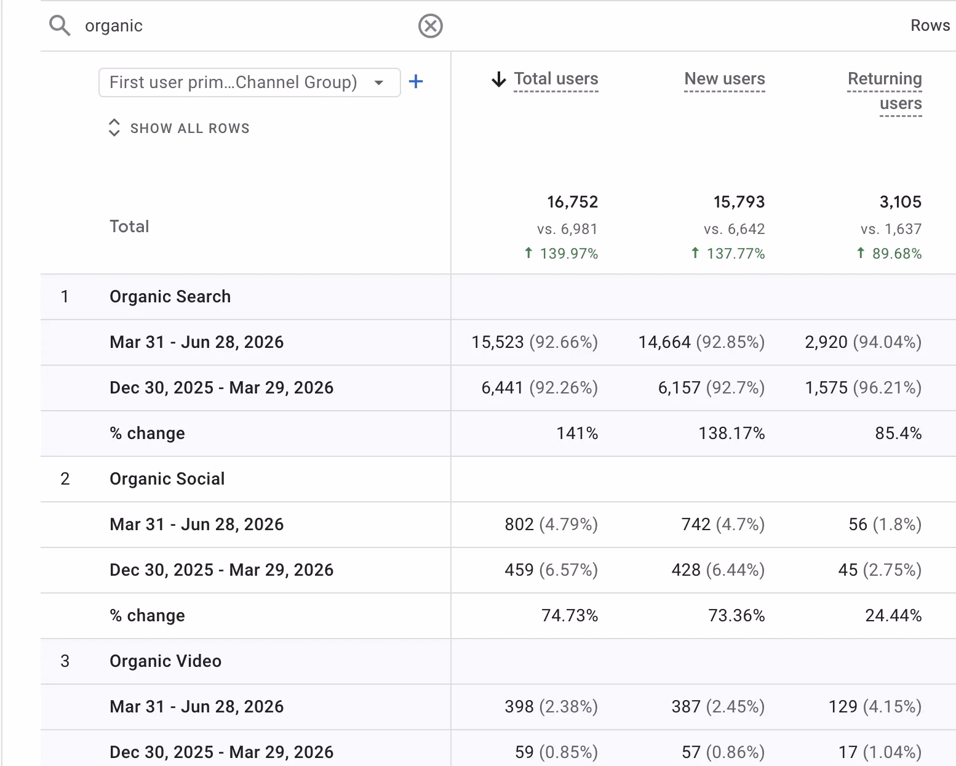Click total users value 16,752

[573, 202]
